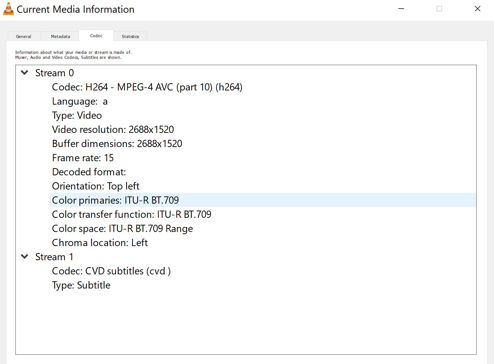Go to the Statistics tab
The image size is (494, 364).
click(130, 36)
